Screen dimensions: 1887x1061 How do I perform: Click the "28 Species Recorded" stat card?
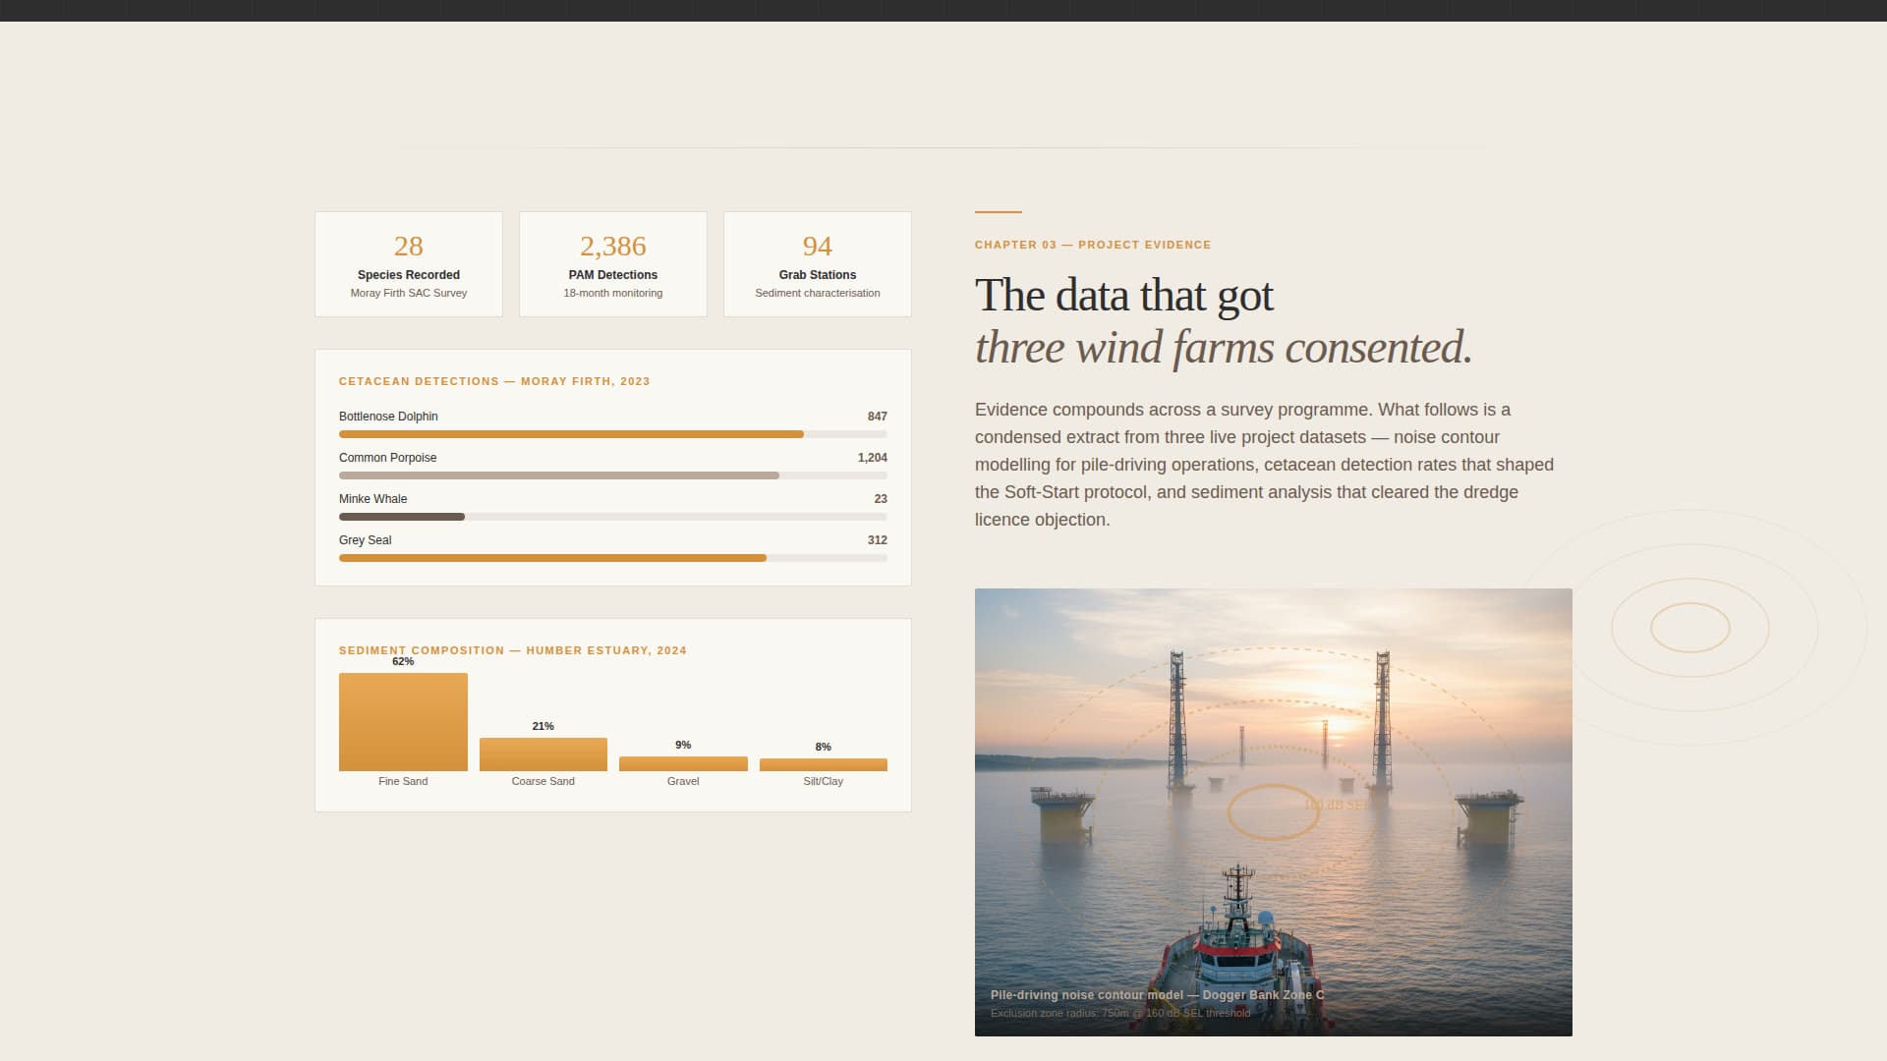pos(409,263)
